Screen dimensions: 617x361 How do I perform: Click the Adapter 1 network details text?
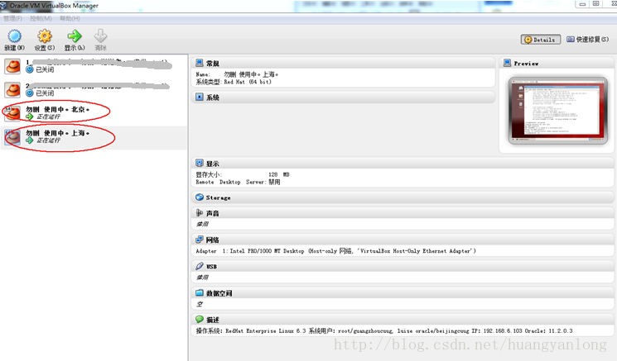coord(336,251)
